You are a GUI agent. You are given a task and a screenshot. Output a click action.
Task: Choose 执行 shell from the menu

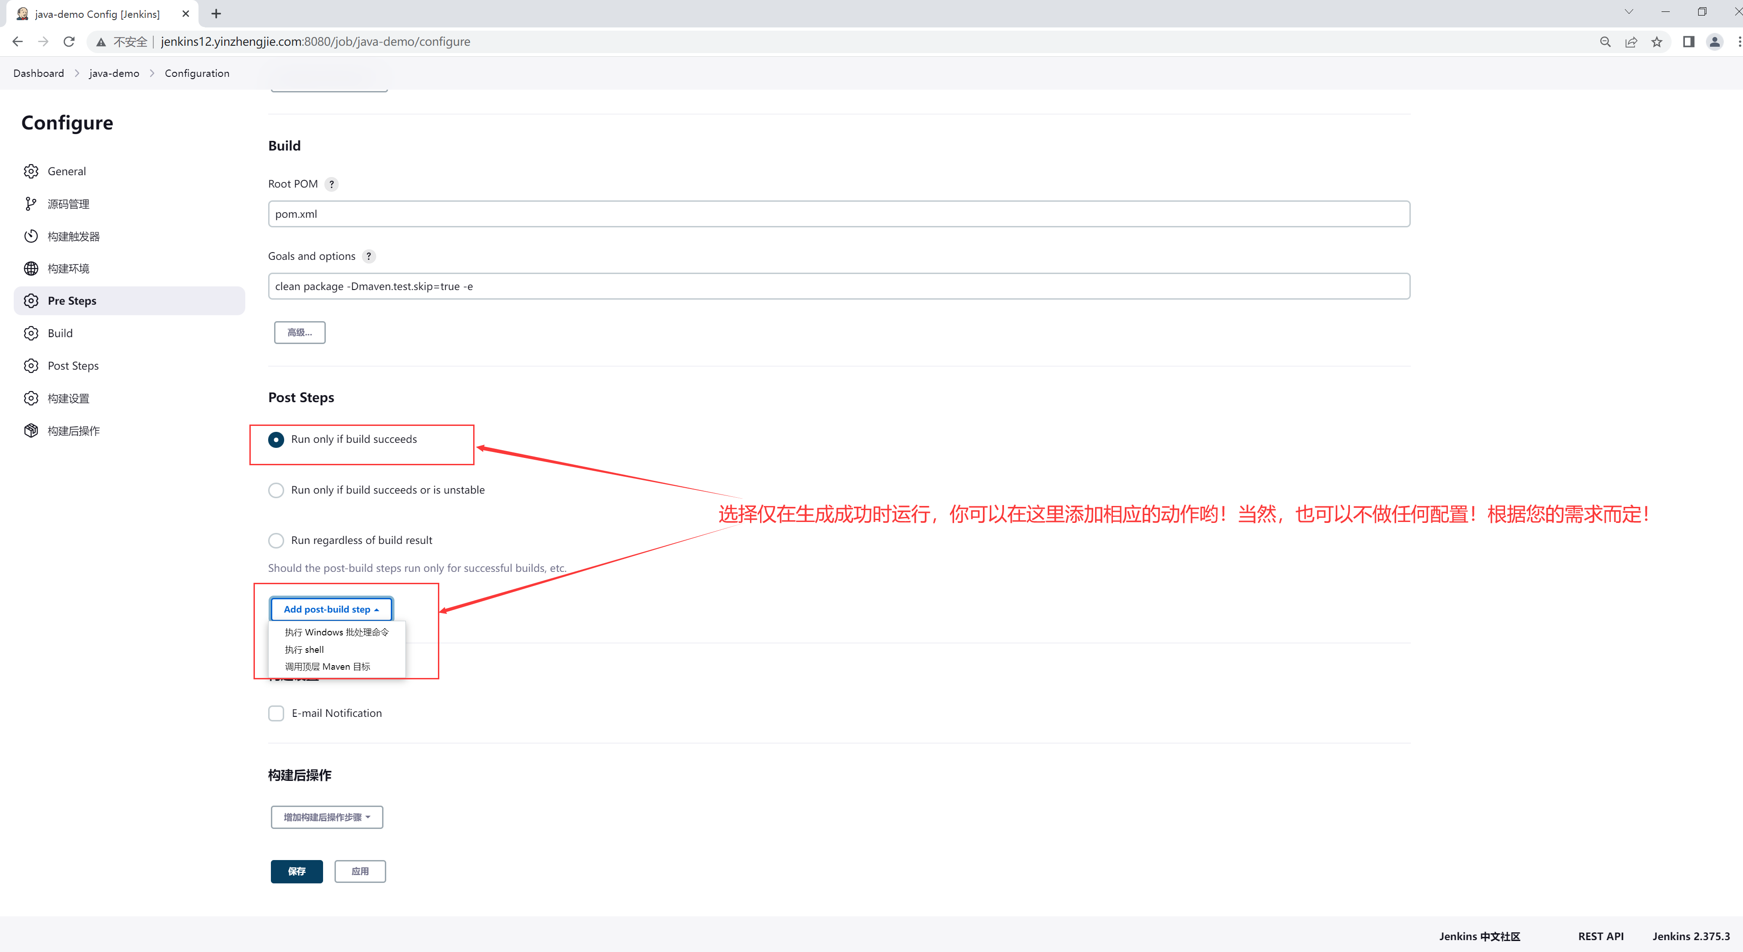304,650
